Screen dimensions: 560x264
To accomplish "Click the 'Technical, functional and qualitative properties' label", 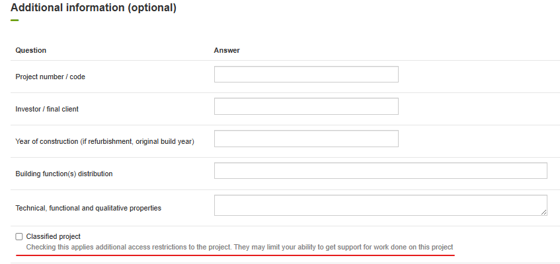I will tap(88, 208).
